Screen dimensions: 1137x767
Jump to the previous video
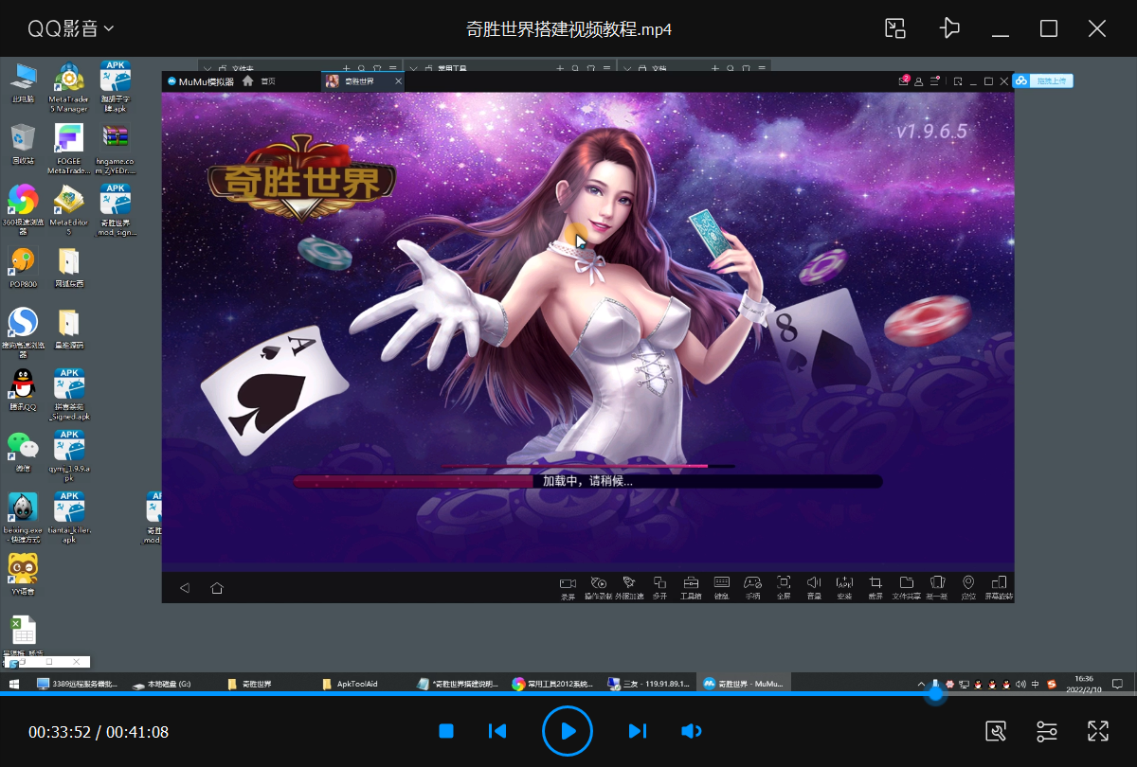tap(496, 731)
